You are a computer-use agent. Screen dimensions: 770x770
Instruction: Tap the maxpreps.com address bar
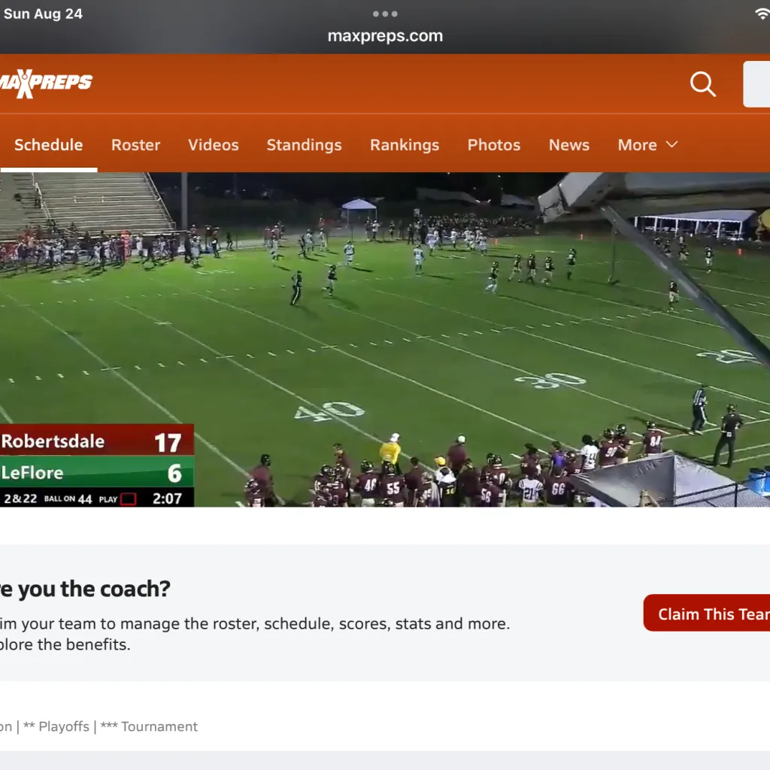click(x=385, y=36)
